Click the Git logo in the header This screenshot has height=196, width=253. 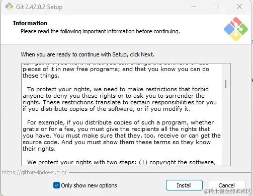(x=236, y=29)
